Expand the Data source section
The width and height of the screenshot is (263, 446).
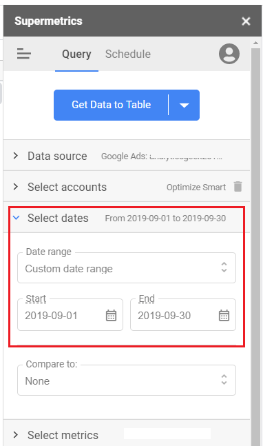coord(127,156)
